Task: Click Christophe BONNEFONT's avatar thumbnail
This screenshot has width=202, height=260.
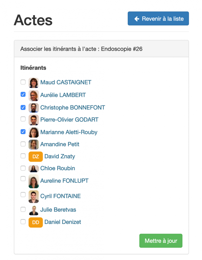Action: [33, 108]
